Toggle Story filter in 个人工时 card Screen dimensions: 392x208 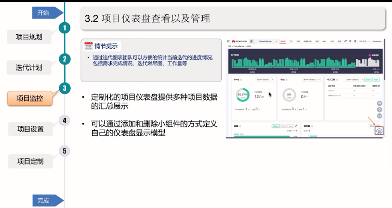(368, 80)
